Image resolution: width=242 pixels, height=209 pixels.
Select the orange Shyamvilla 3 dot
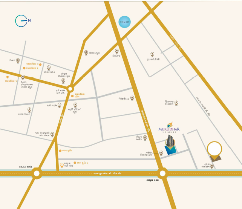[40, 65]
